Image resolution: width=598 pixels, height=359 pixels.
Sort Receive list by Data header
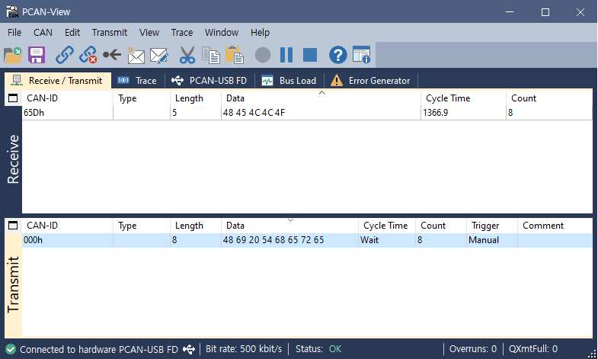click(x=321, y=98)
